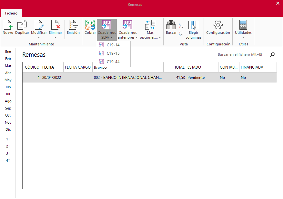Sort by the FECHA CARGO column header
The image size is (283, 199).
click(78, 67)
